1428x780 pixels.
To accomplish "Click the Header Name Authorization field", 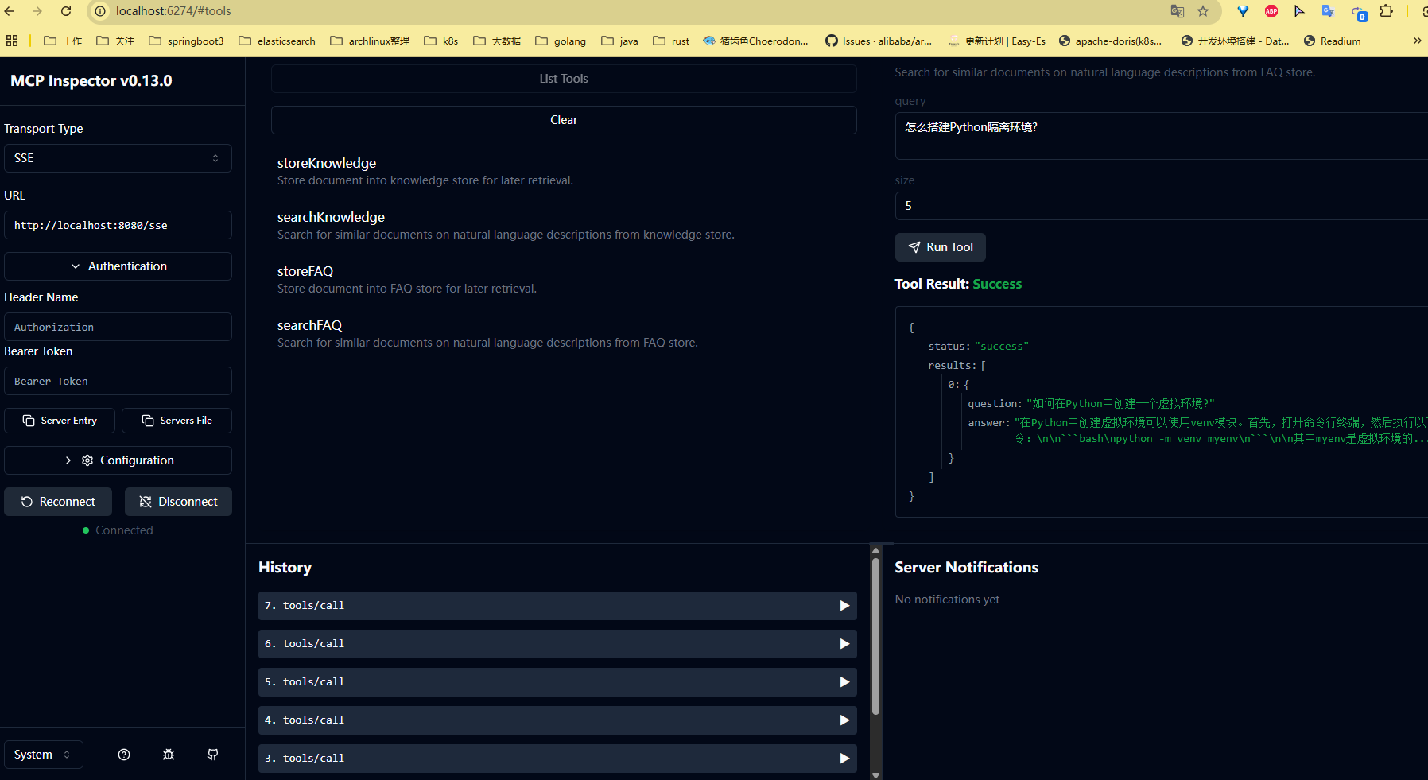I will pyautogui.click(x=118, y=327).
